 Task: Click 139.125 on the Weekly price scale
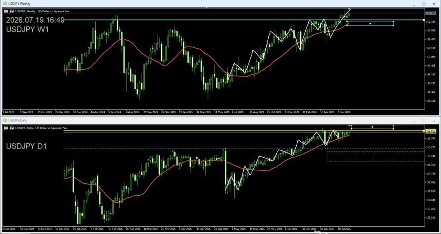point(431,101)
